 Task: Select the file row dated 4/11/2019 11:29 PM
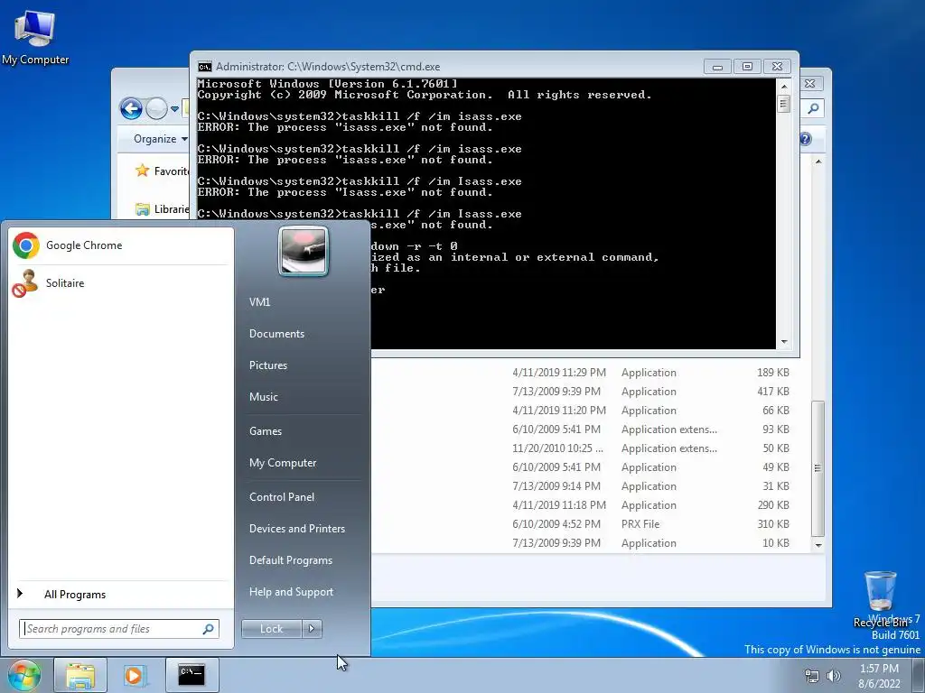[590, 373]
